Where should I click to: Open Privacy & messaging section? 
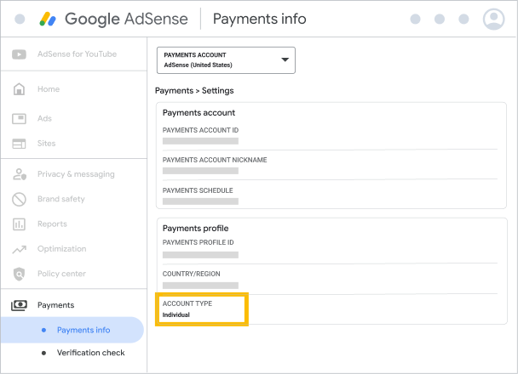(76, 174)
